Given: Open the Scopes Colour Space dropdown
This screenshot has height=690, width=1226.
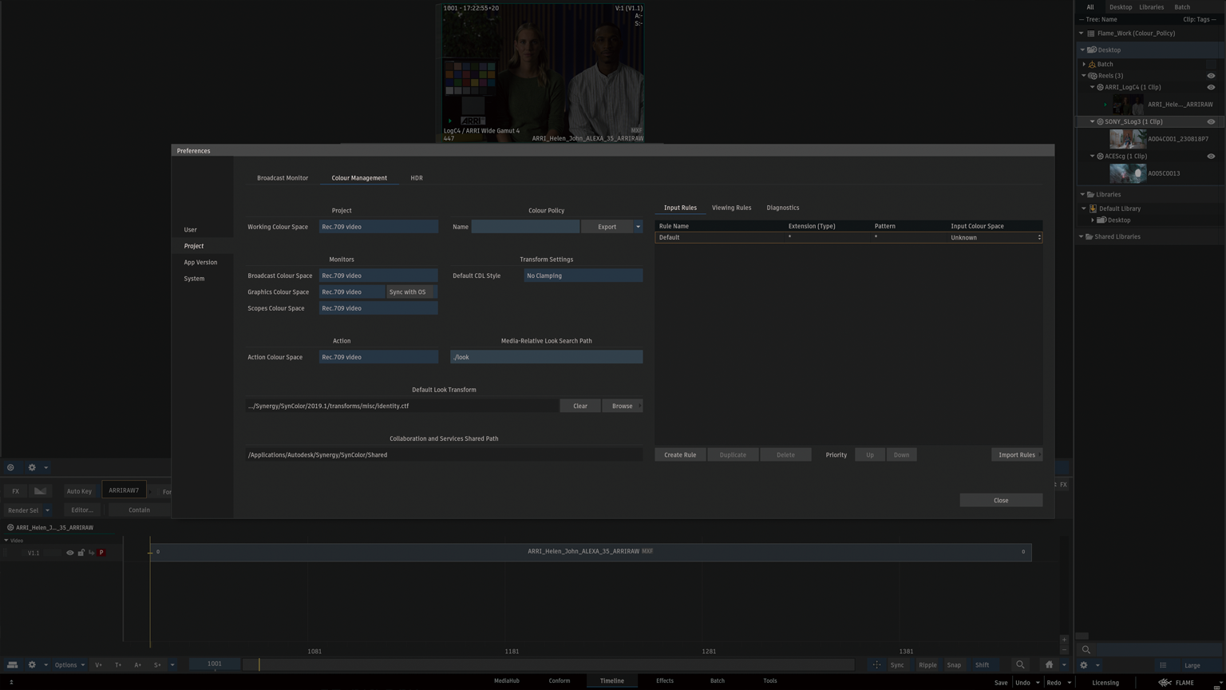Looking at the screenshot, I should coord(378,308).
